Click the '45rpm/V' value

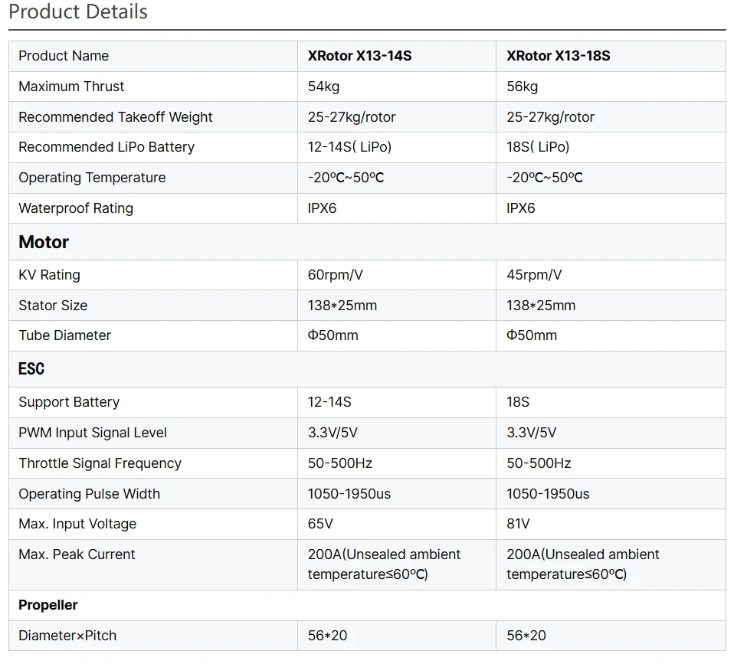(x=533, y=275)
